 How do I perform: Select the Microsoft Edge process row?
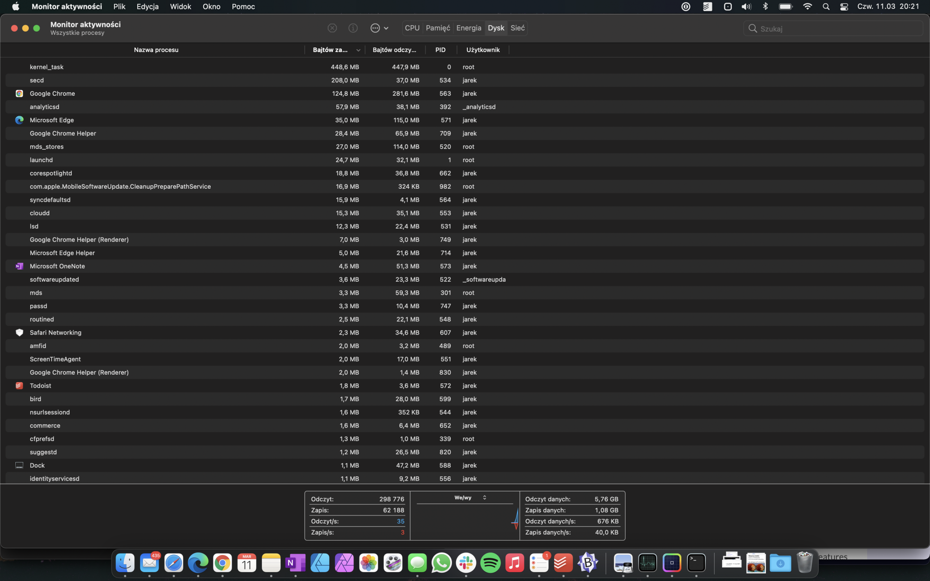52,120
